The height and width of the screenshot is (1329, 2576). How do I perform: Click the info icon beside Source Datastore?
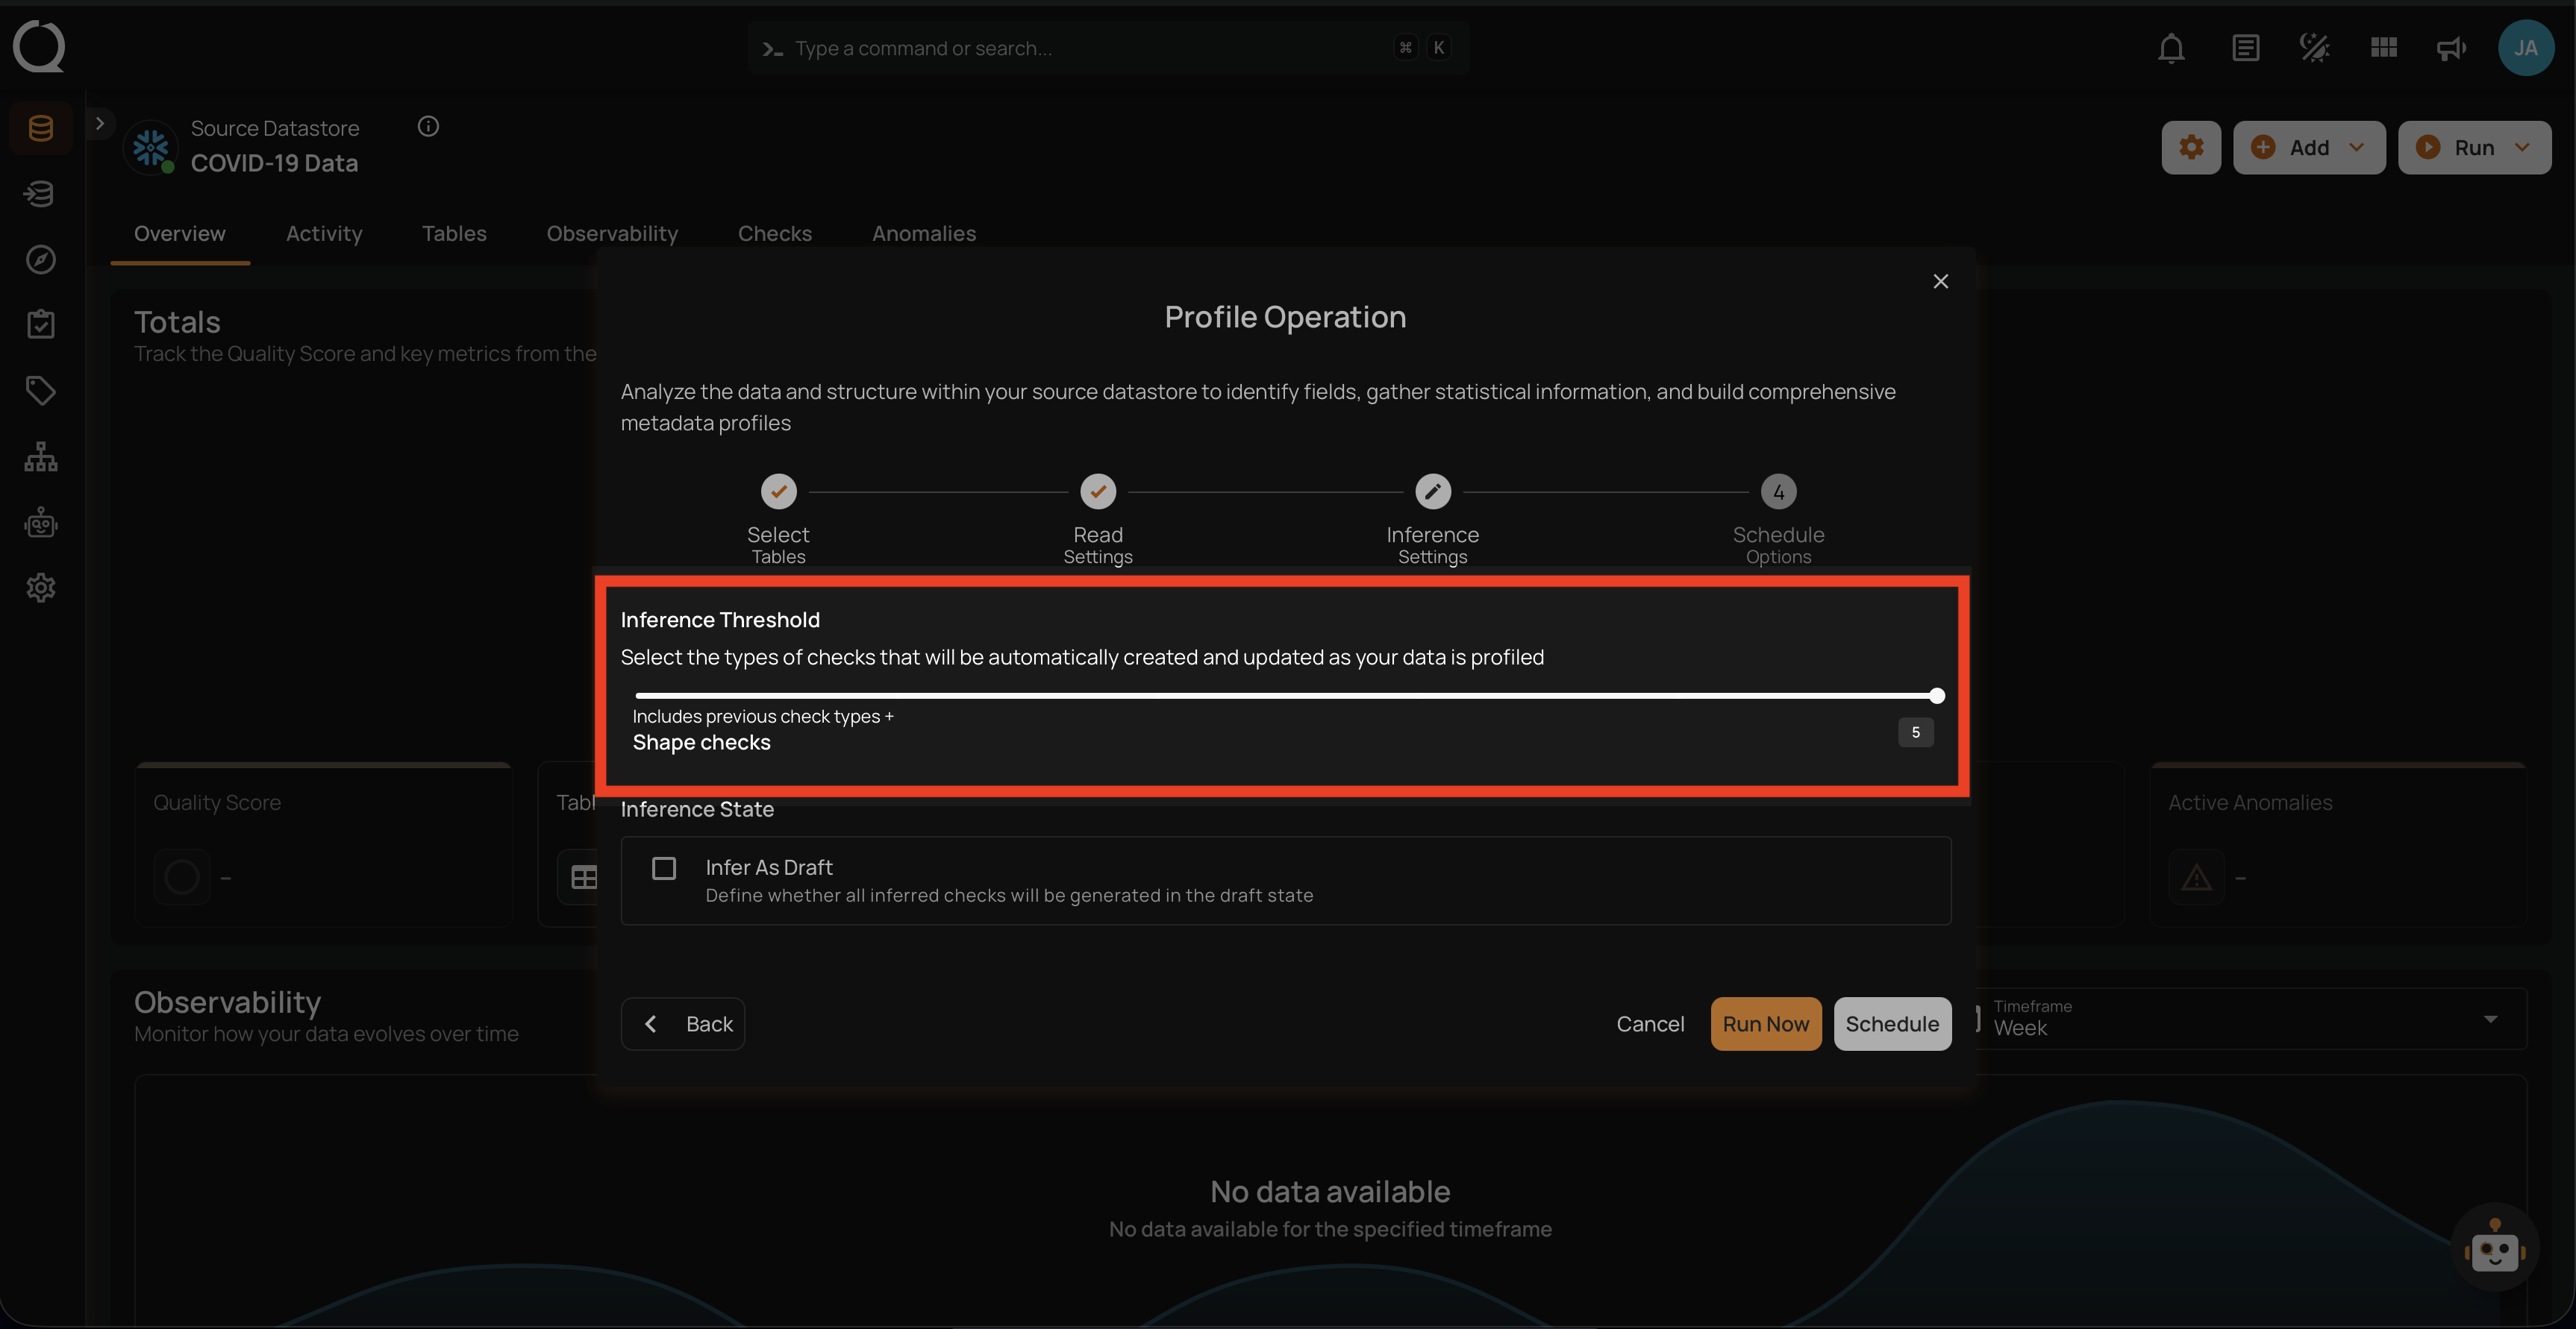pos(428,126)
